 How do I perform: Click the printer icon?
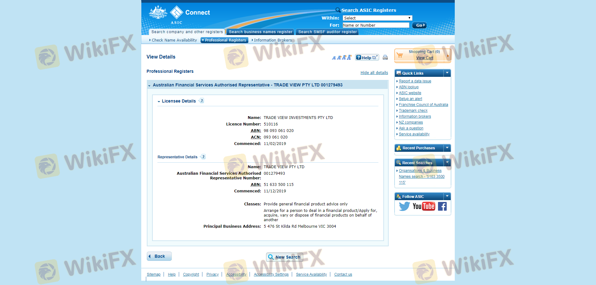385,57
